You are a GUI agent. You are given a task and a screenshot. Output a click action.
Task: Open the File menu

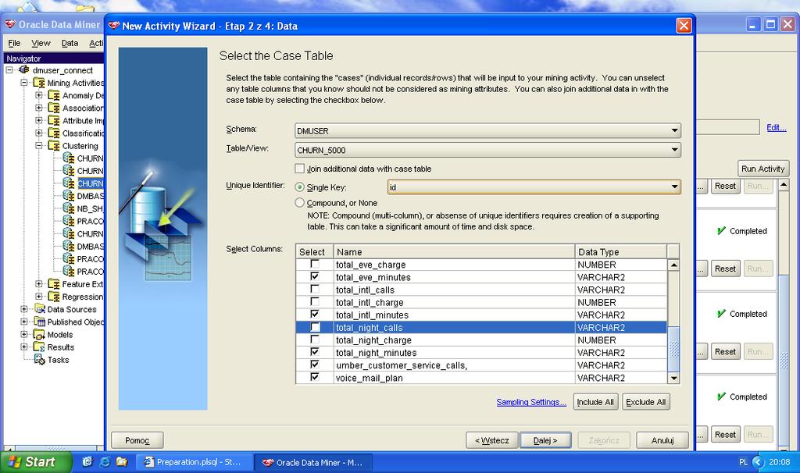(14, 43)
